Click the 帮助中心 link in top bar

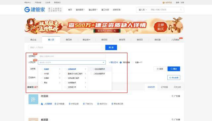27,3
